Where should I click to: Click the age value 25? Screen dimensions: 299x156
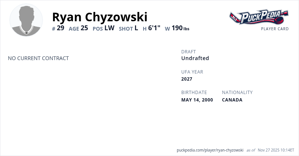click(x=84, y=28)
